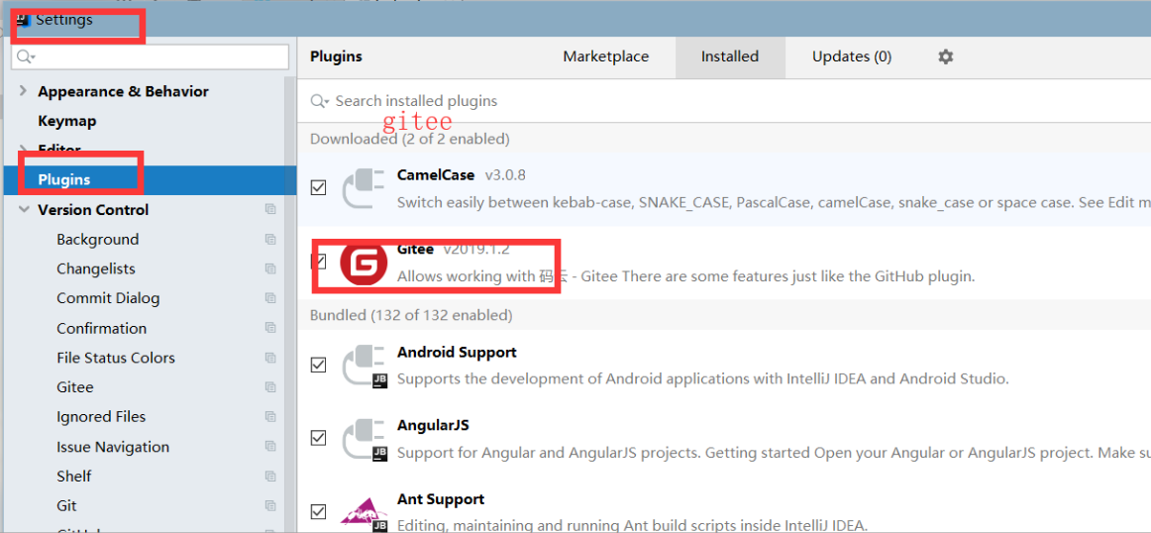Open the Commit Dialog settings
This screenshot has height=533, width=1151.
(x=108, y=298)
